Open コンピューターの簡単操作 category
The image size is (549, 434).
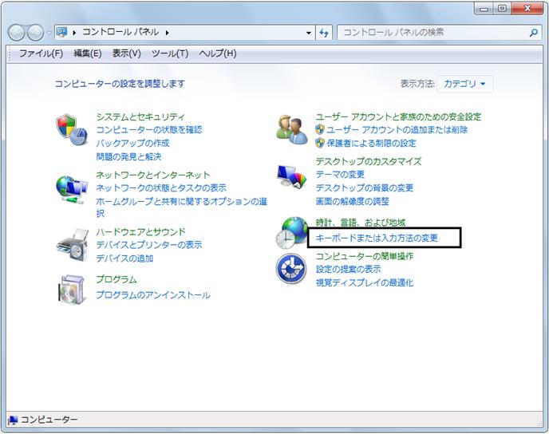coord(365,256)
